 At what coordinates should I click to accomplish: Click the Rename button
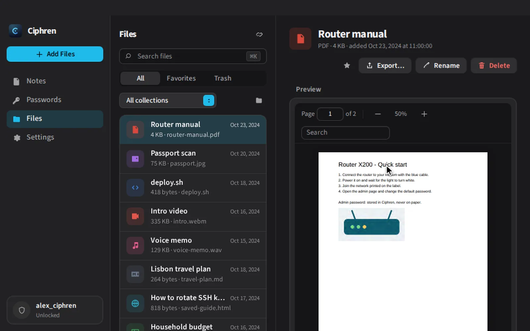pyautogui.click(x=441, y=66)
